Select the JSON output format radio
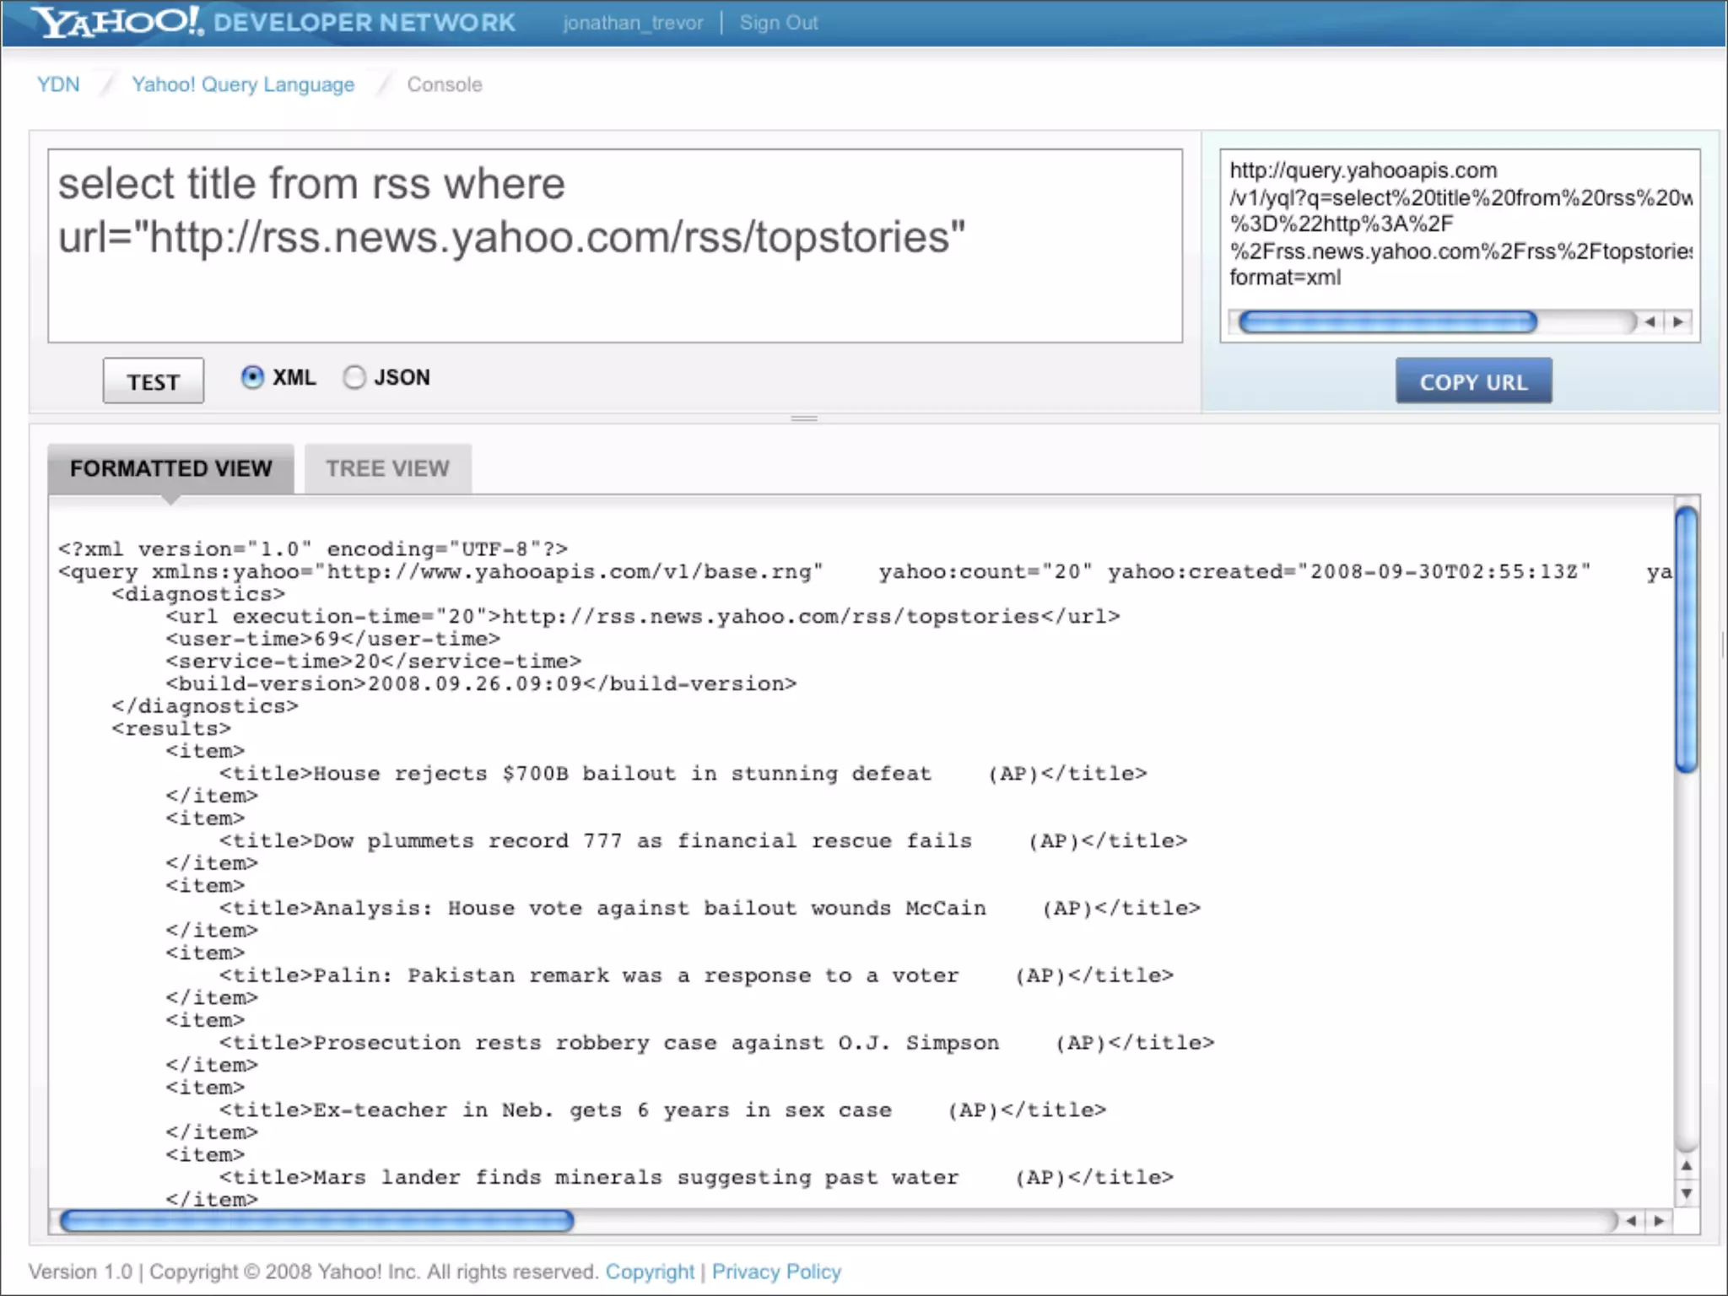 [x=354, y=377]
